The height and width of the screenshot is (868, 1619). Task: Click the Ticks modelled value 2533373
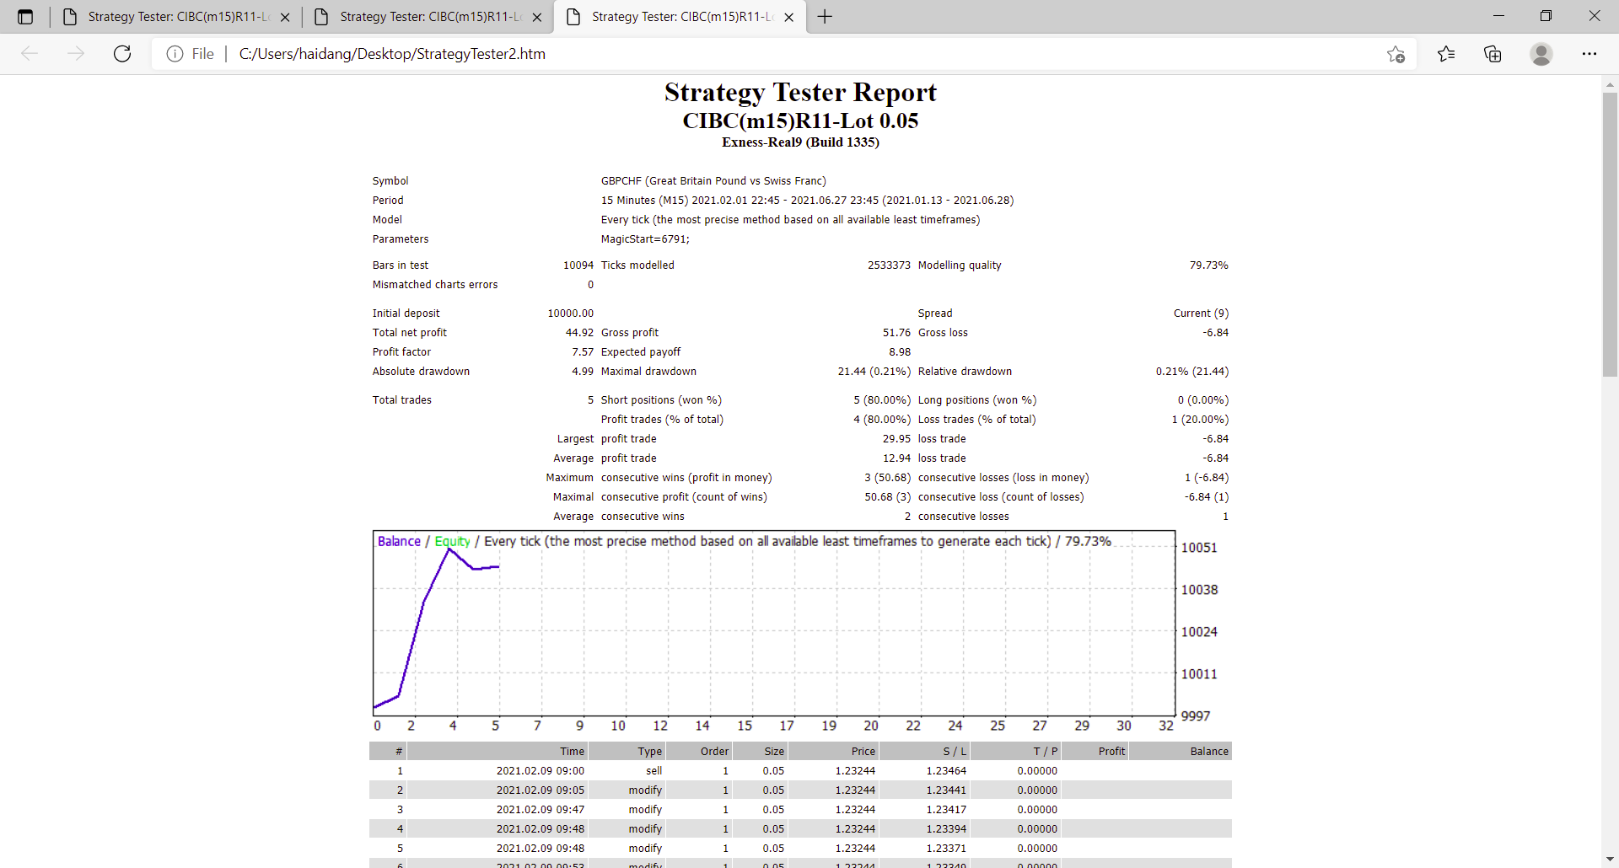tap(889, 265)
